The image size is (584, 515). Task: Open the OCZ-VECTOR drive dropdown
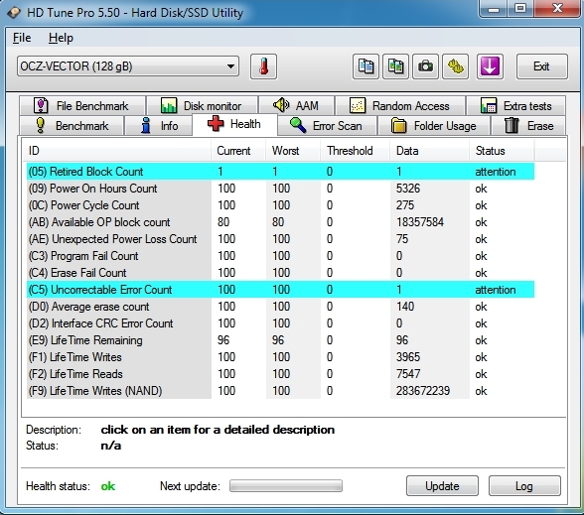pyautogui.click(x=128, y=66)
